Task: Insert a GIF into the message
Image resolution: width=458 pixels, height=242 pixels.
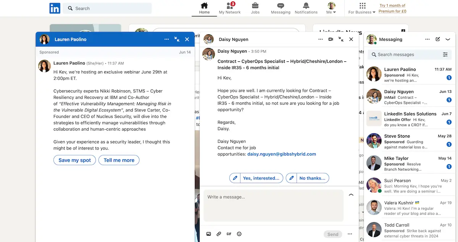Action: click(x=229, y=234)
